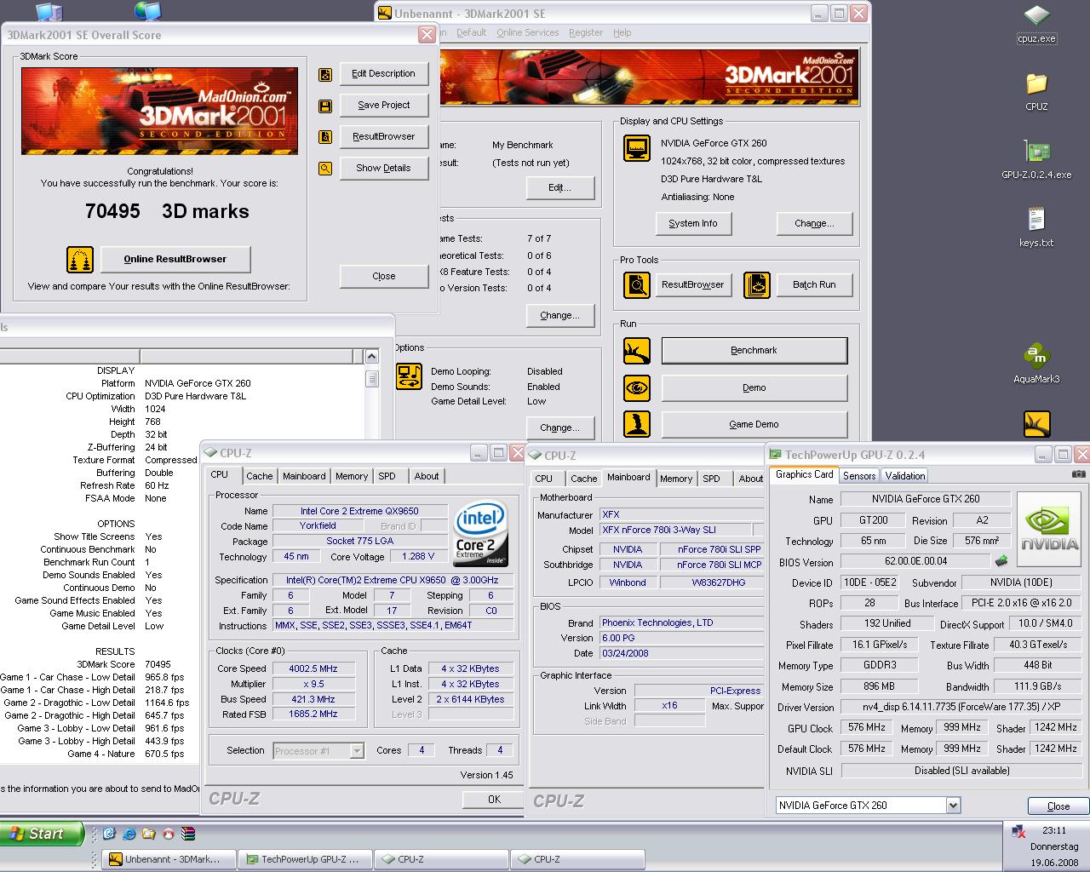This screenshot has height=872, width=1090.
Task: Click GPU-Z screenshot camera icon
Action: point(1078,474)
